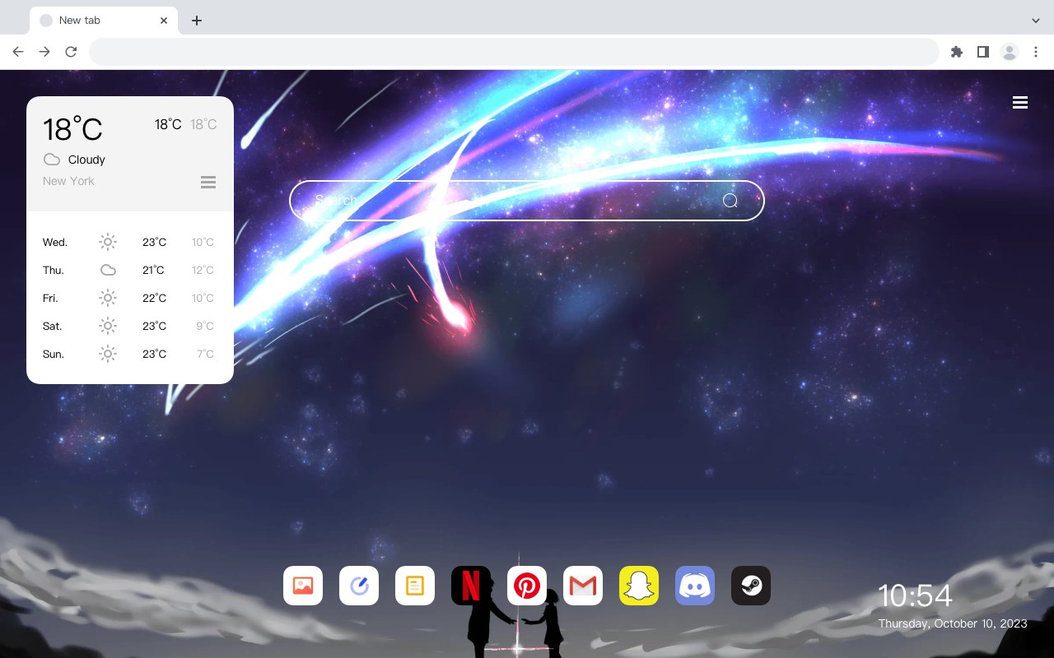Open the wallpaper gallery image icon
Screen dimensions: 1054x658
(303, 586)
